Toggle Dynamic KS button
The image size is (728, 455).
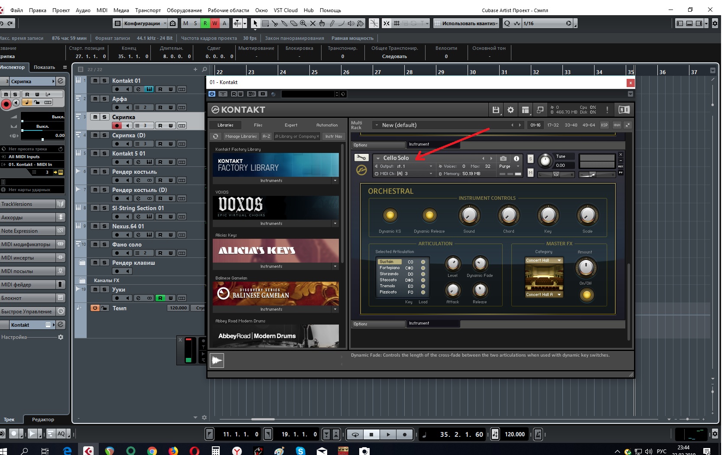pyautogui.click(x=390, y=215)
